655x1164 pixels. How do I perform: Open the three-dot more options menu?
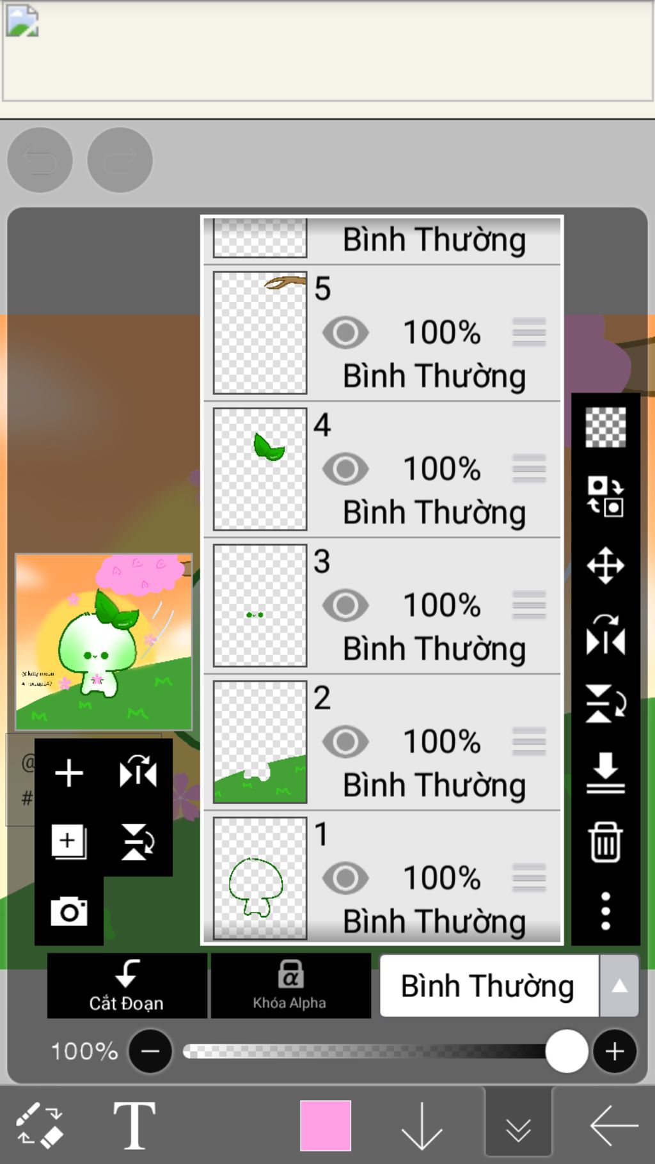click(x=605, y=911)
